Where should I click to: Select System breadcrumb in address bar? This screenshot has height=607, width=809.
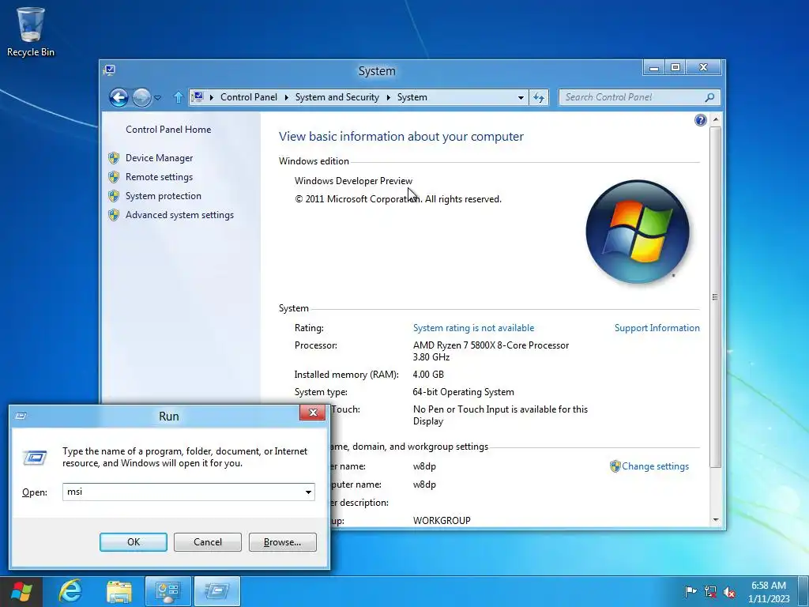(x=412, y=97)
